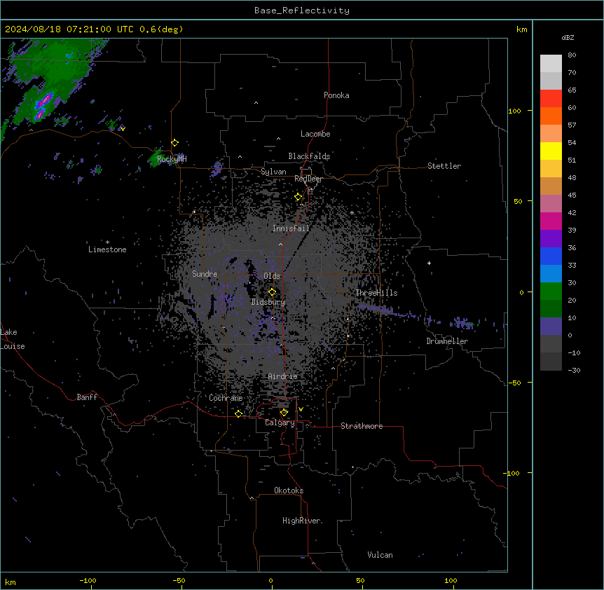Select the Airdrie map label

[283, 376]
